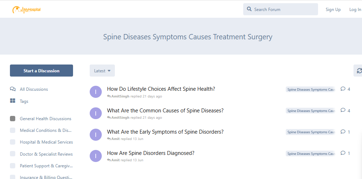Open the Log In link

355,10
